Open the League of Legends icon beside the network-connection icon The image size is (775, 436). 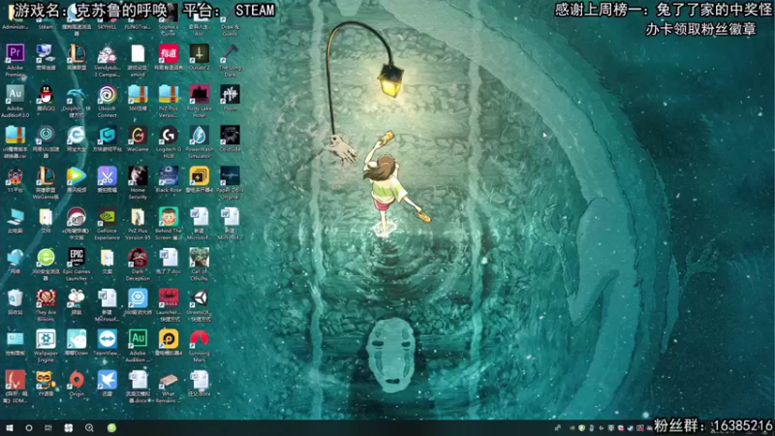pyautogui.click(x=77, y=53)
